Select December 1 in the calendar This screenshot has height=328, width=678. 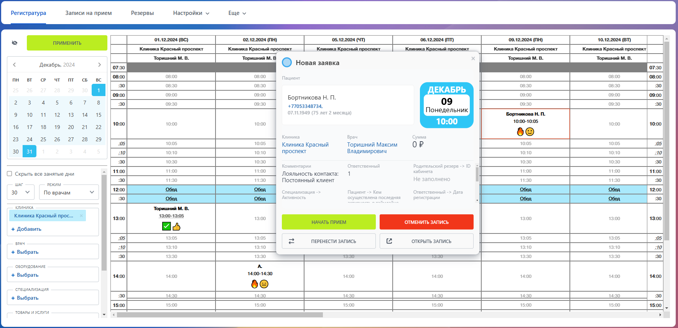[x=99, y=90]
